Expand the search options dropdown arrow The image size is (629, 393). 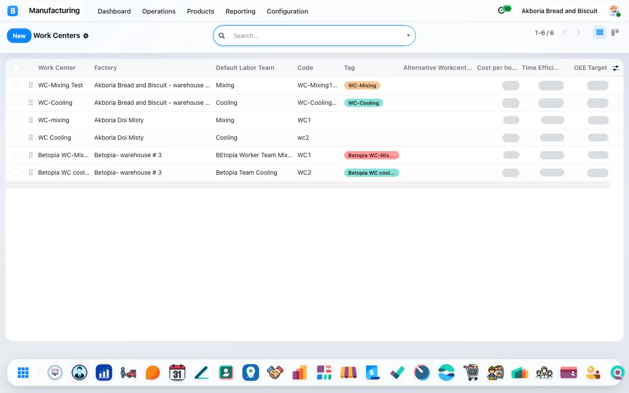(x=408, y=36)
